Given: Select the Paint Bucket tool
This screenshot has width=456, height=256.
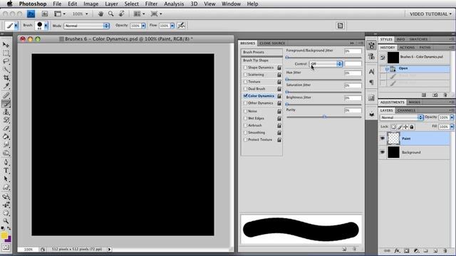Looking at the screenshot, I should (x=6, y=137).
